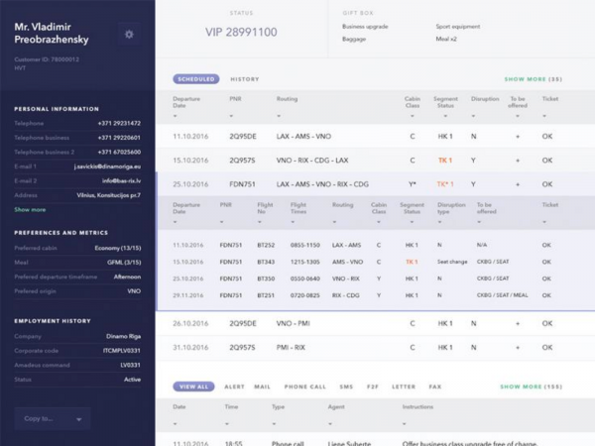
Task: Click plus icon in the PMI - RIX row
Action: pyautogui.click(x=518, y=347)
